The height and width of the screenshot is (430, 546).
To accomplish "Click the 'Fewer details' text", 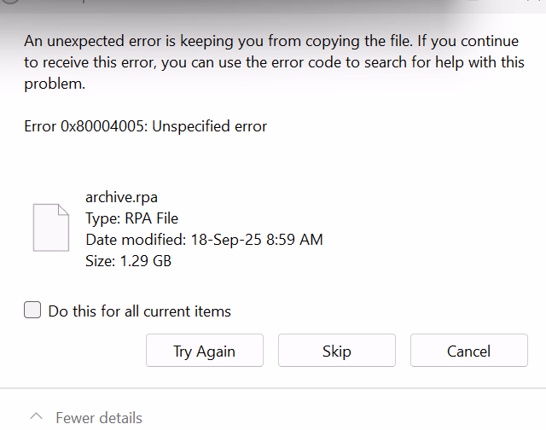I will pyautogui.click(x=99, y=418).
